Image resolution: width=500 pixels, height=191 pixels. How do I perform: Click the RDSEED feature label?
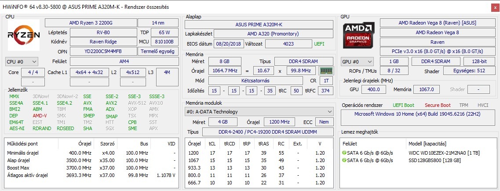tap(66, 128)
